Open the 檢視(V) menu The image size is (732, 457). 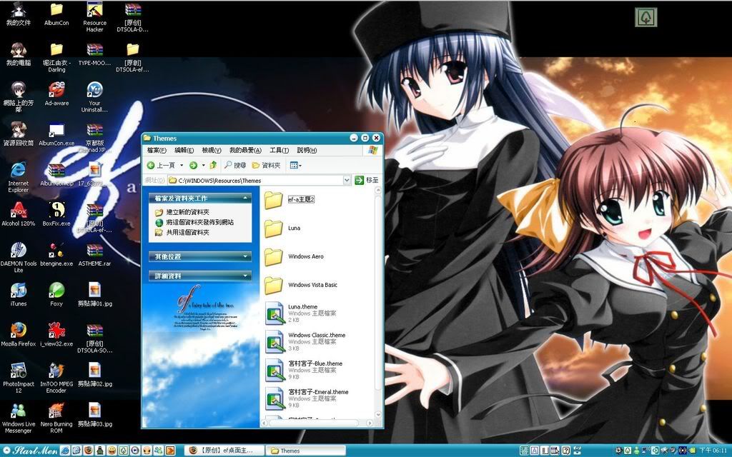(x=211, y=150)
